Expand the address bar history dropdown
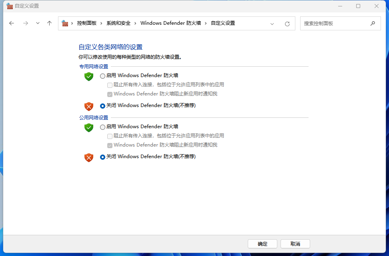Viewport: 389px width, 256px height. (272, 24)
